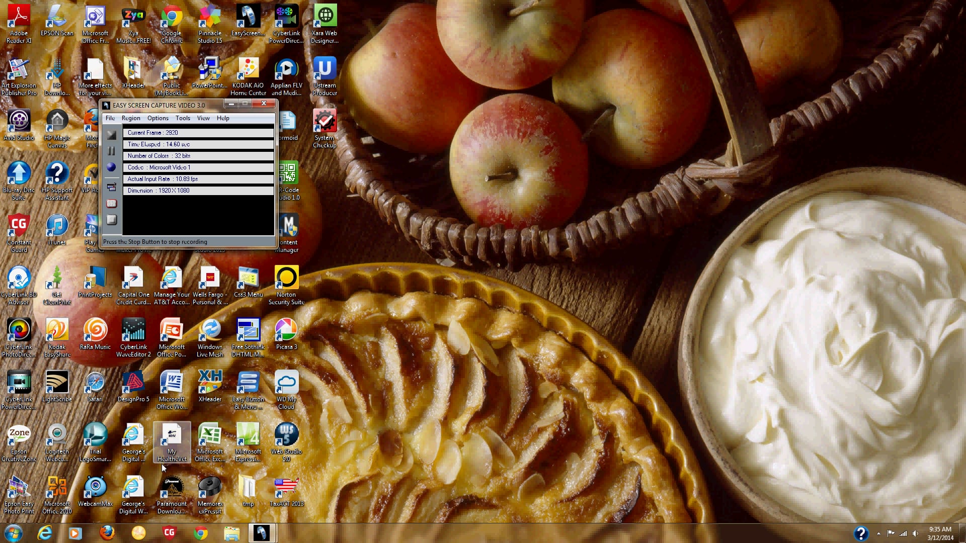Open the Tools menu
966x543 pixels.
pyautogui.click(x=183, y=118)
